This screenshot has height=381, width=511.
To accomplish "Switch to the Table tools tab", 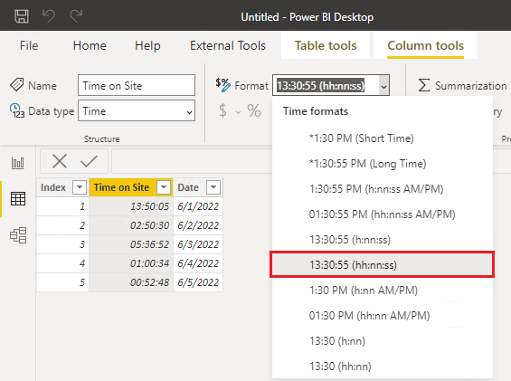I will [x=326, y=45].
